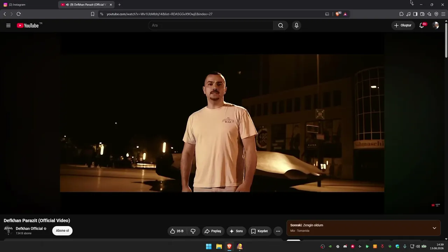The width and height of the screenshot is (448, 252).
Task: Switch to the Instagram tab
Action: coord(29,5)
